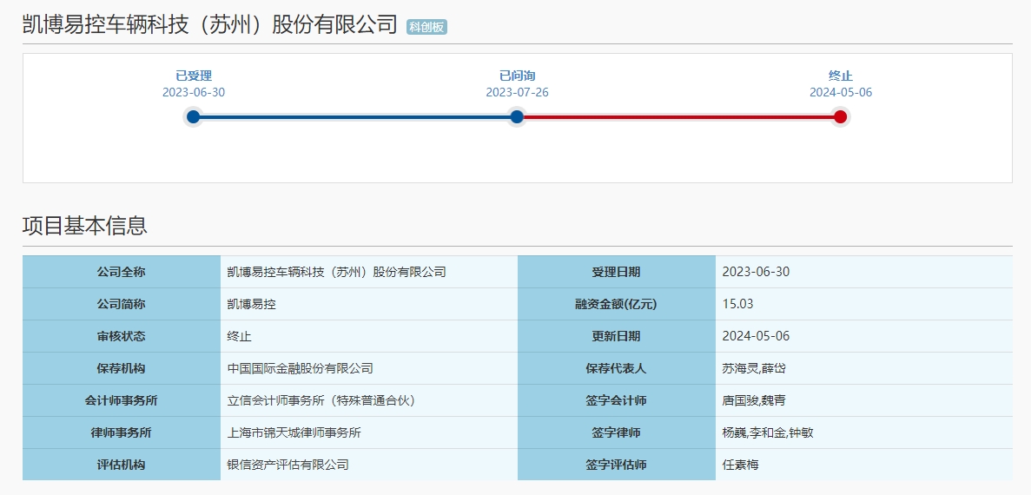Click the 签字会计师 header cell
This screenshot has width=1031, height=495.
coord(617,400)
